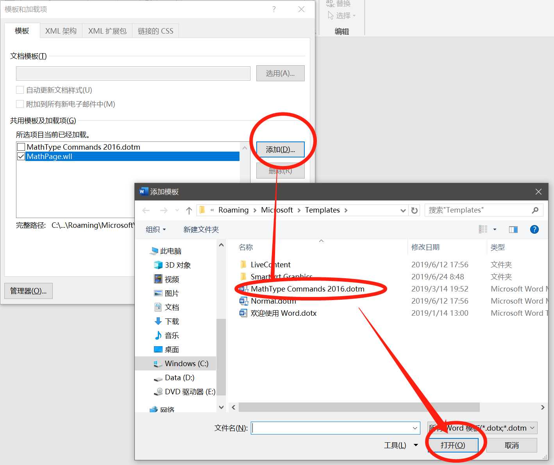Sort files by 名称 column header
The width and height of the screenshot is (554, 465).
click(246, 247)
